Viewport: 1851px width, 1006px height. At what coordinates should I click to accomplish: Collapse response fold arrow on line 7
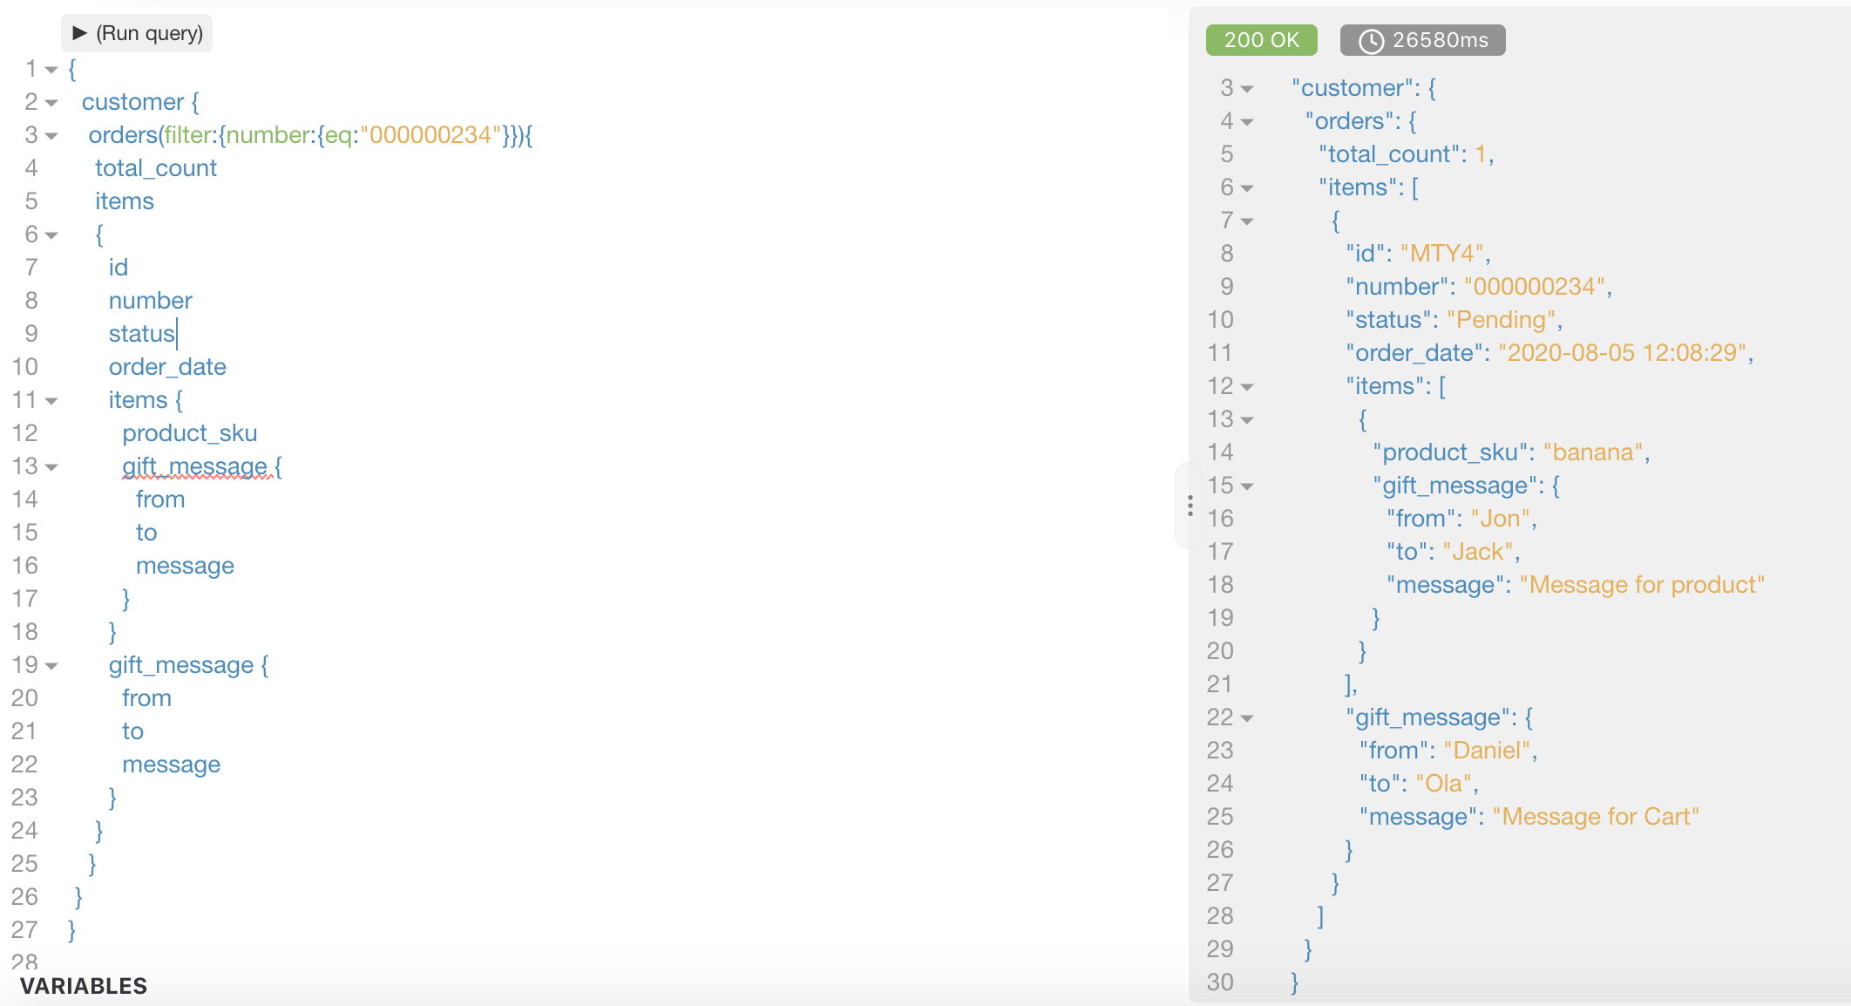pyautogui.click(x=1247, y=221)
